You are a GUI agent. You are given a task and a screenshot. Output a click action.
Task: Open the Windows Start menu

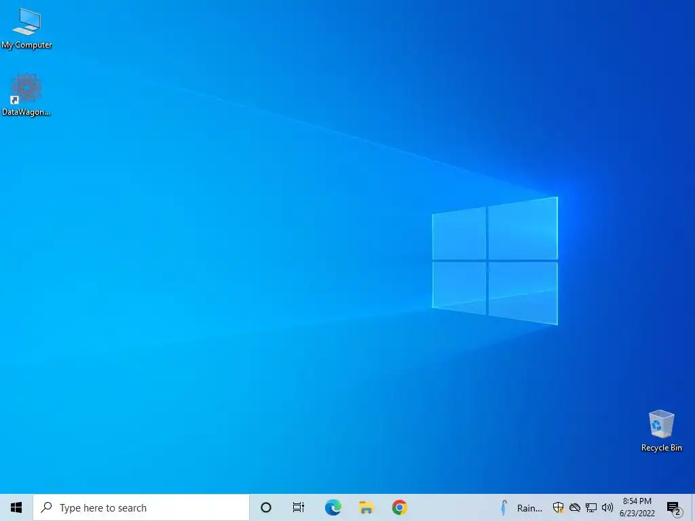point(16,507)
